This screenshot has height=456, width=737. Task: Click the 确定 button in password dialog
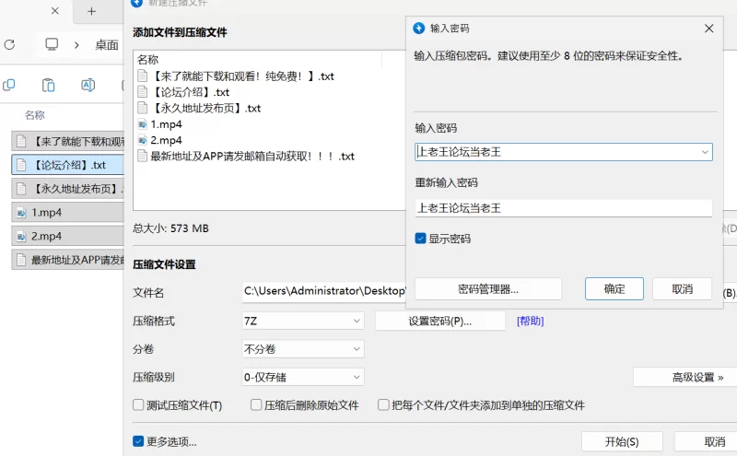(x=614, y=289)
